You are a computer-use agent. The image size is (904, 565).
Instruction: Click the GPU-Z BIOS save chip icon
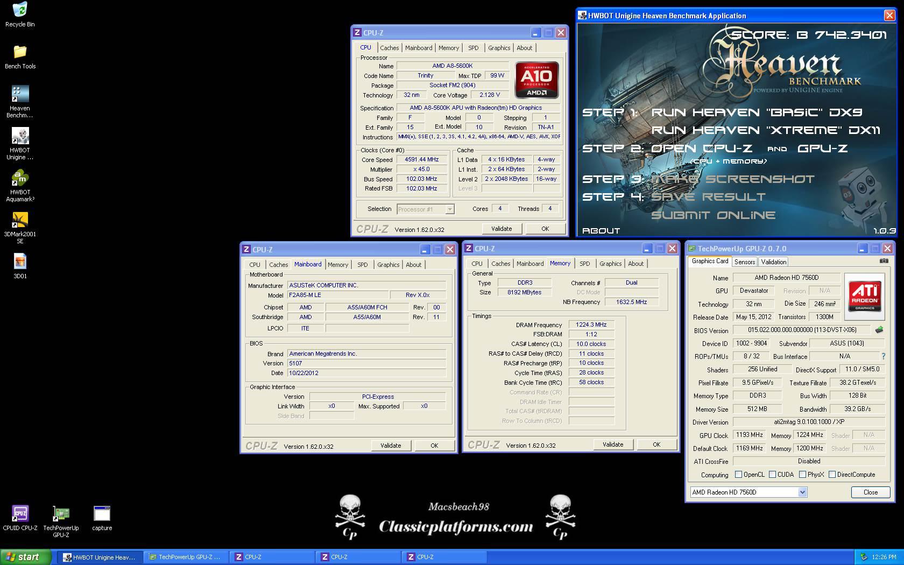[879, 330]
